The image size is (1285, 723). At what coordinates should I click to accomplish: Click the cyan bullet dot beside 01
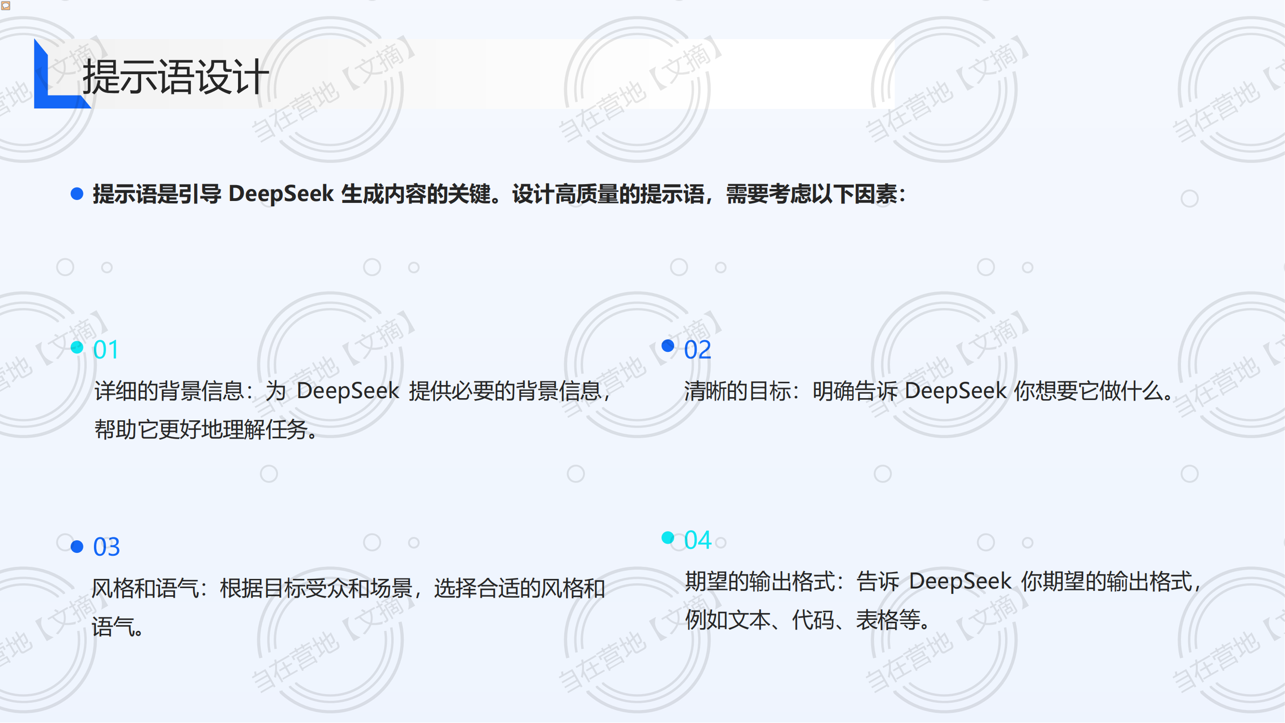(77, 348)
